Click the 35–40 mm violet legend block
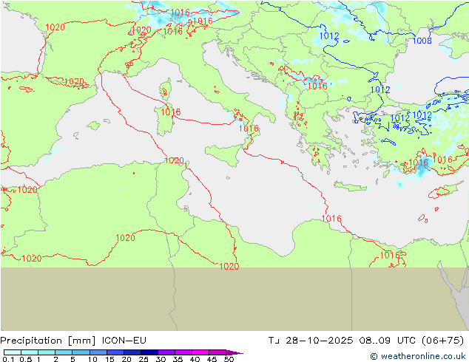 tap(183, 352)
